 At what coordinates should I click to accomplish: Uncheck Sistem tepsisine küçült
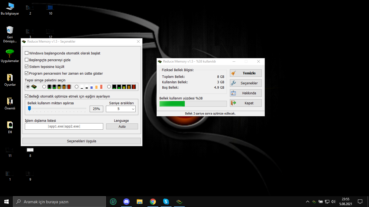coord(27,67)
